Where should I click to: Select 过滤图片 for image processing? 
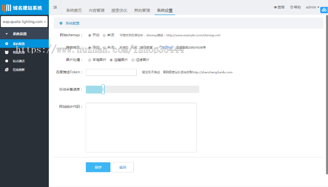(133, 60)
